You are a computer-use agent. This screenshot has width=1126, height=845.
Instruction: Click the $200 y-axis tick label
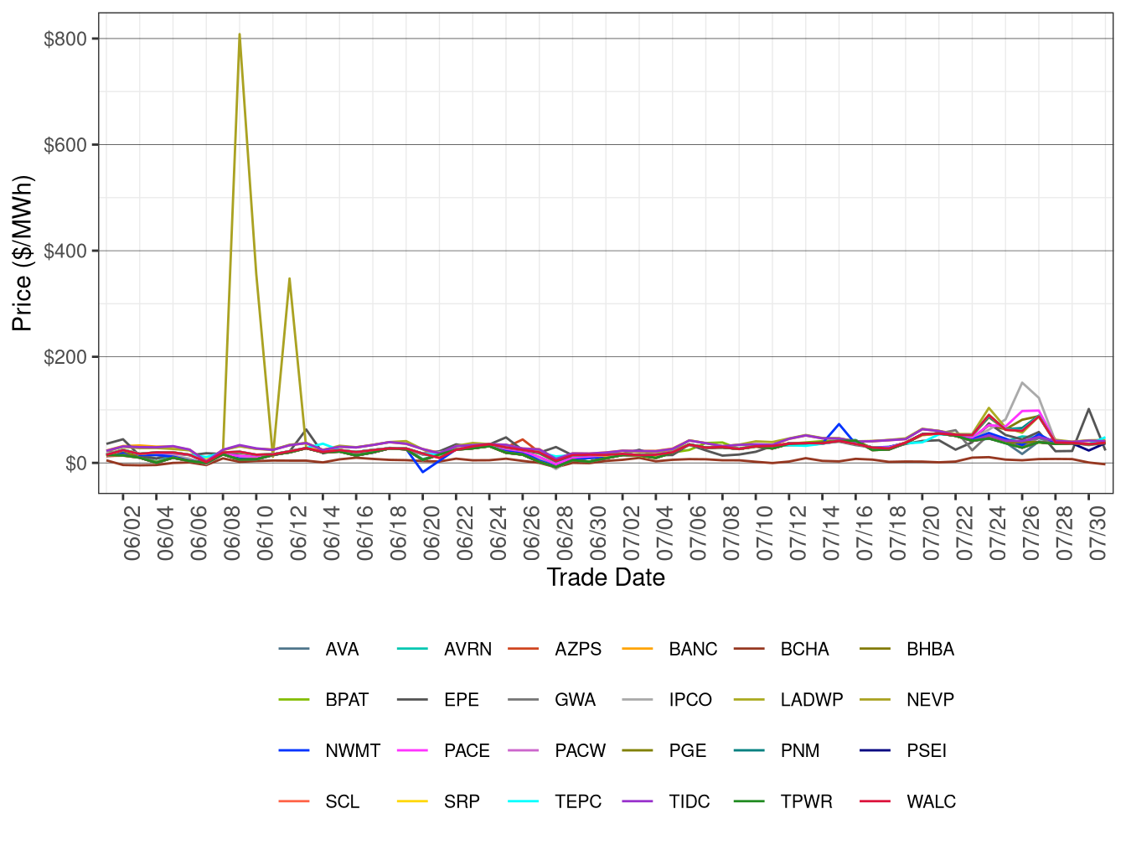[67, 357]
